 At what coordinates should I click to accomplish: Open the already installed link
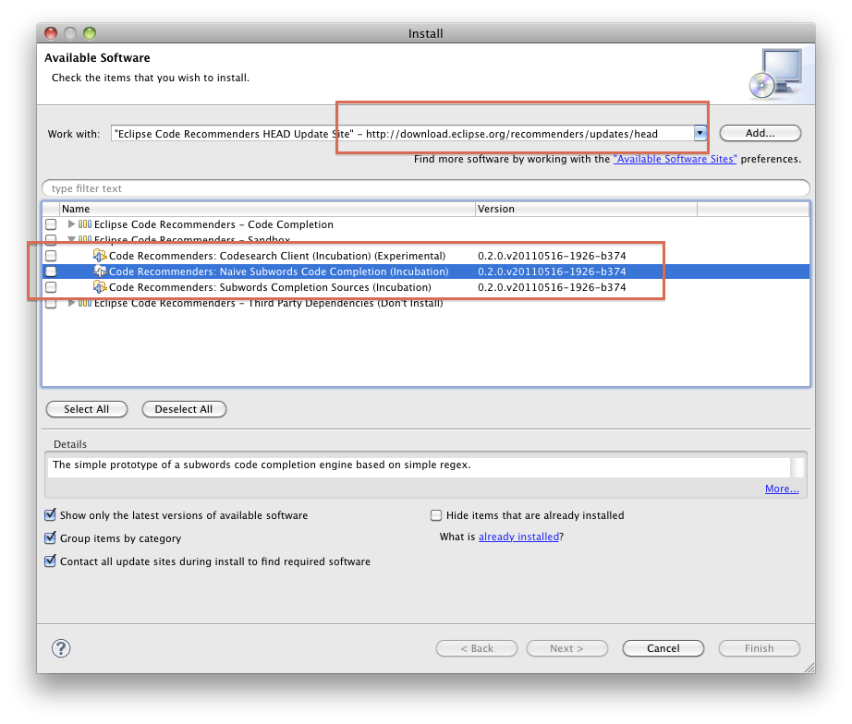(x=518, y=537)
